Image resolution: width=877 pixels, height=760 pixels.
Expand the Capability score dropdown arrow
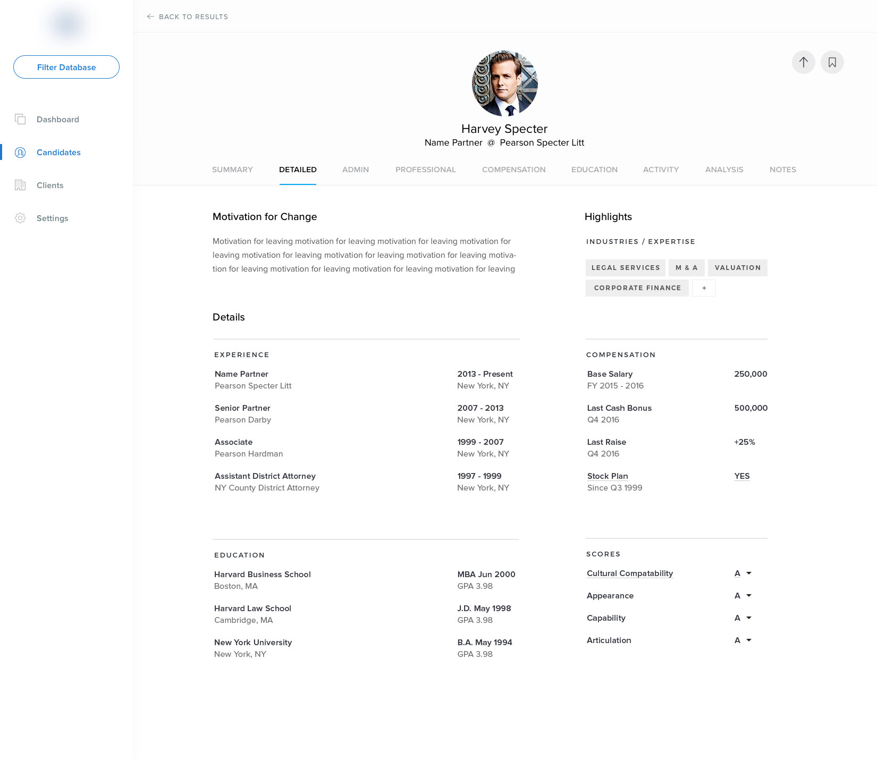[x=749, y=618]
